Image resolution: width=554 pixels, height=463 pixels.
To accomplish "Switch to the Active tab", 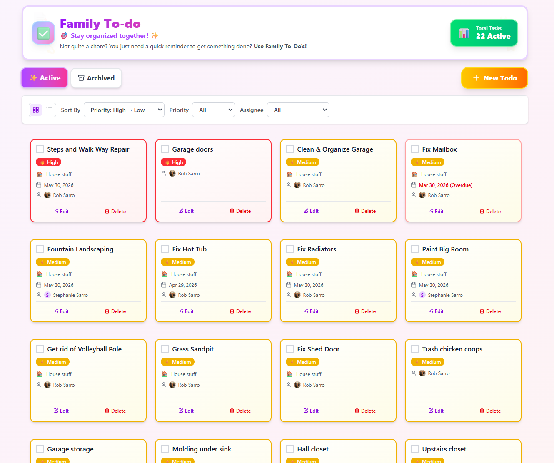I will coord(45,78).
